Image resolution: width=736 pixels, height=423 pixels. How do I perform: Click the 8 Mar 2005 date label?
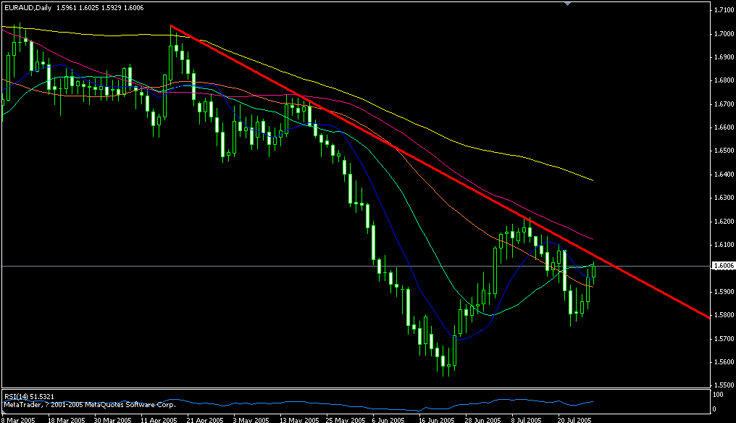click(x=18, y=419)
